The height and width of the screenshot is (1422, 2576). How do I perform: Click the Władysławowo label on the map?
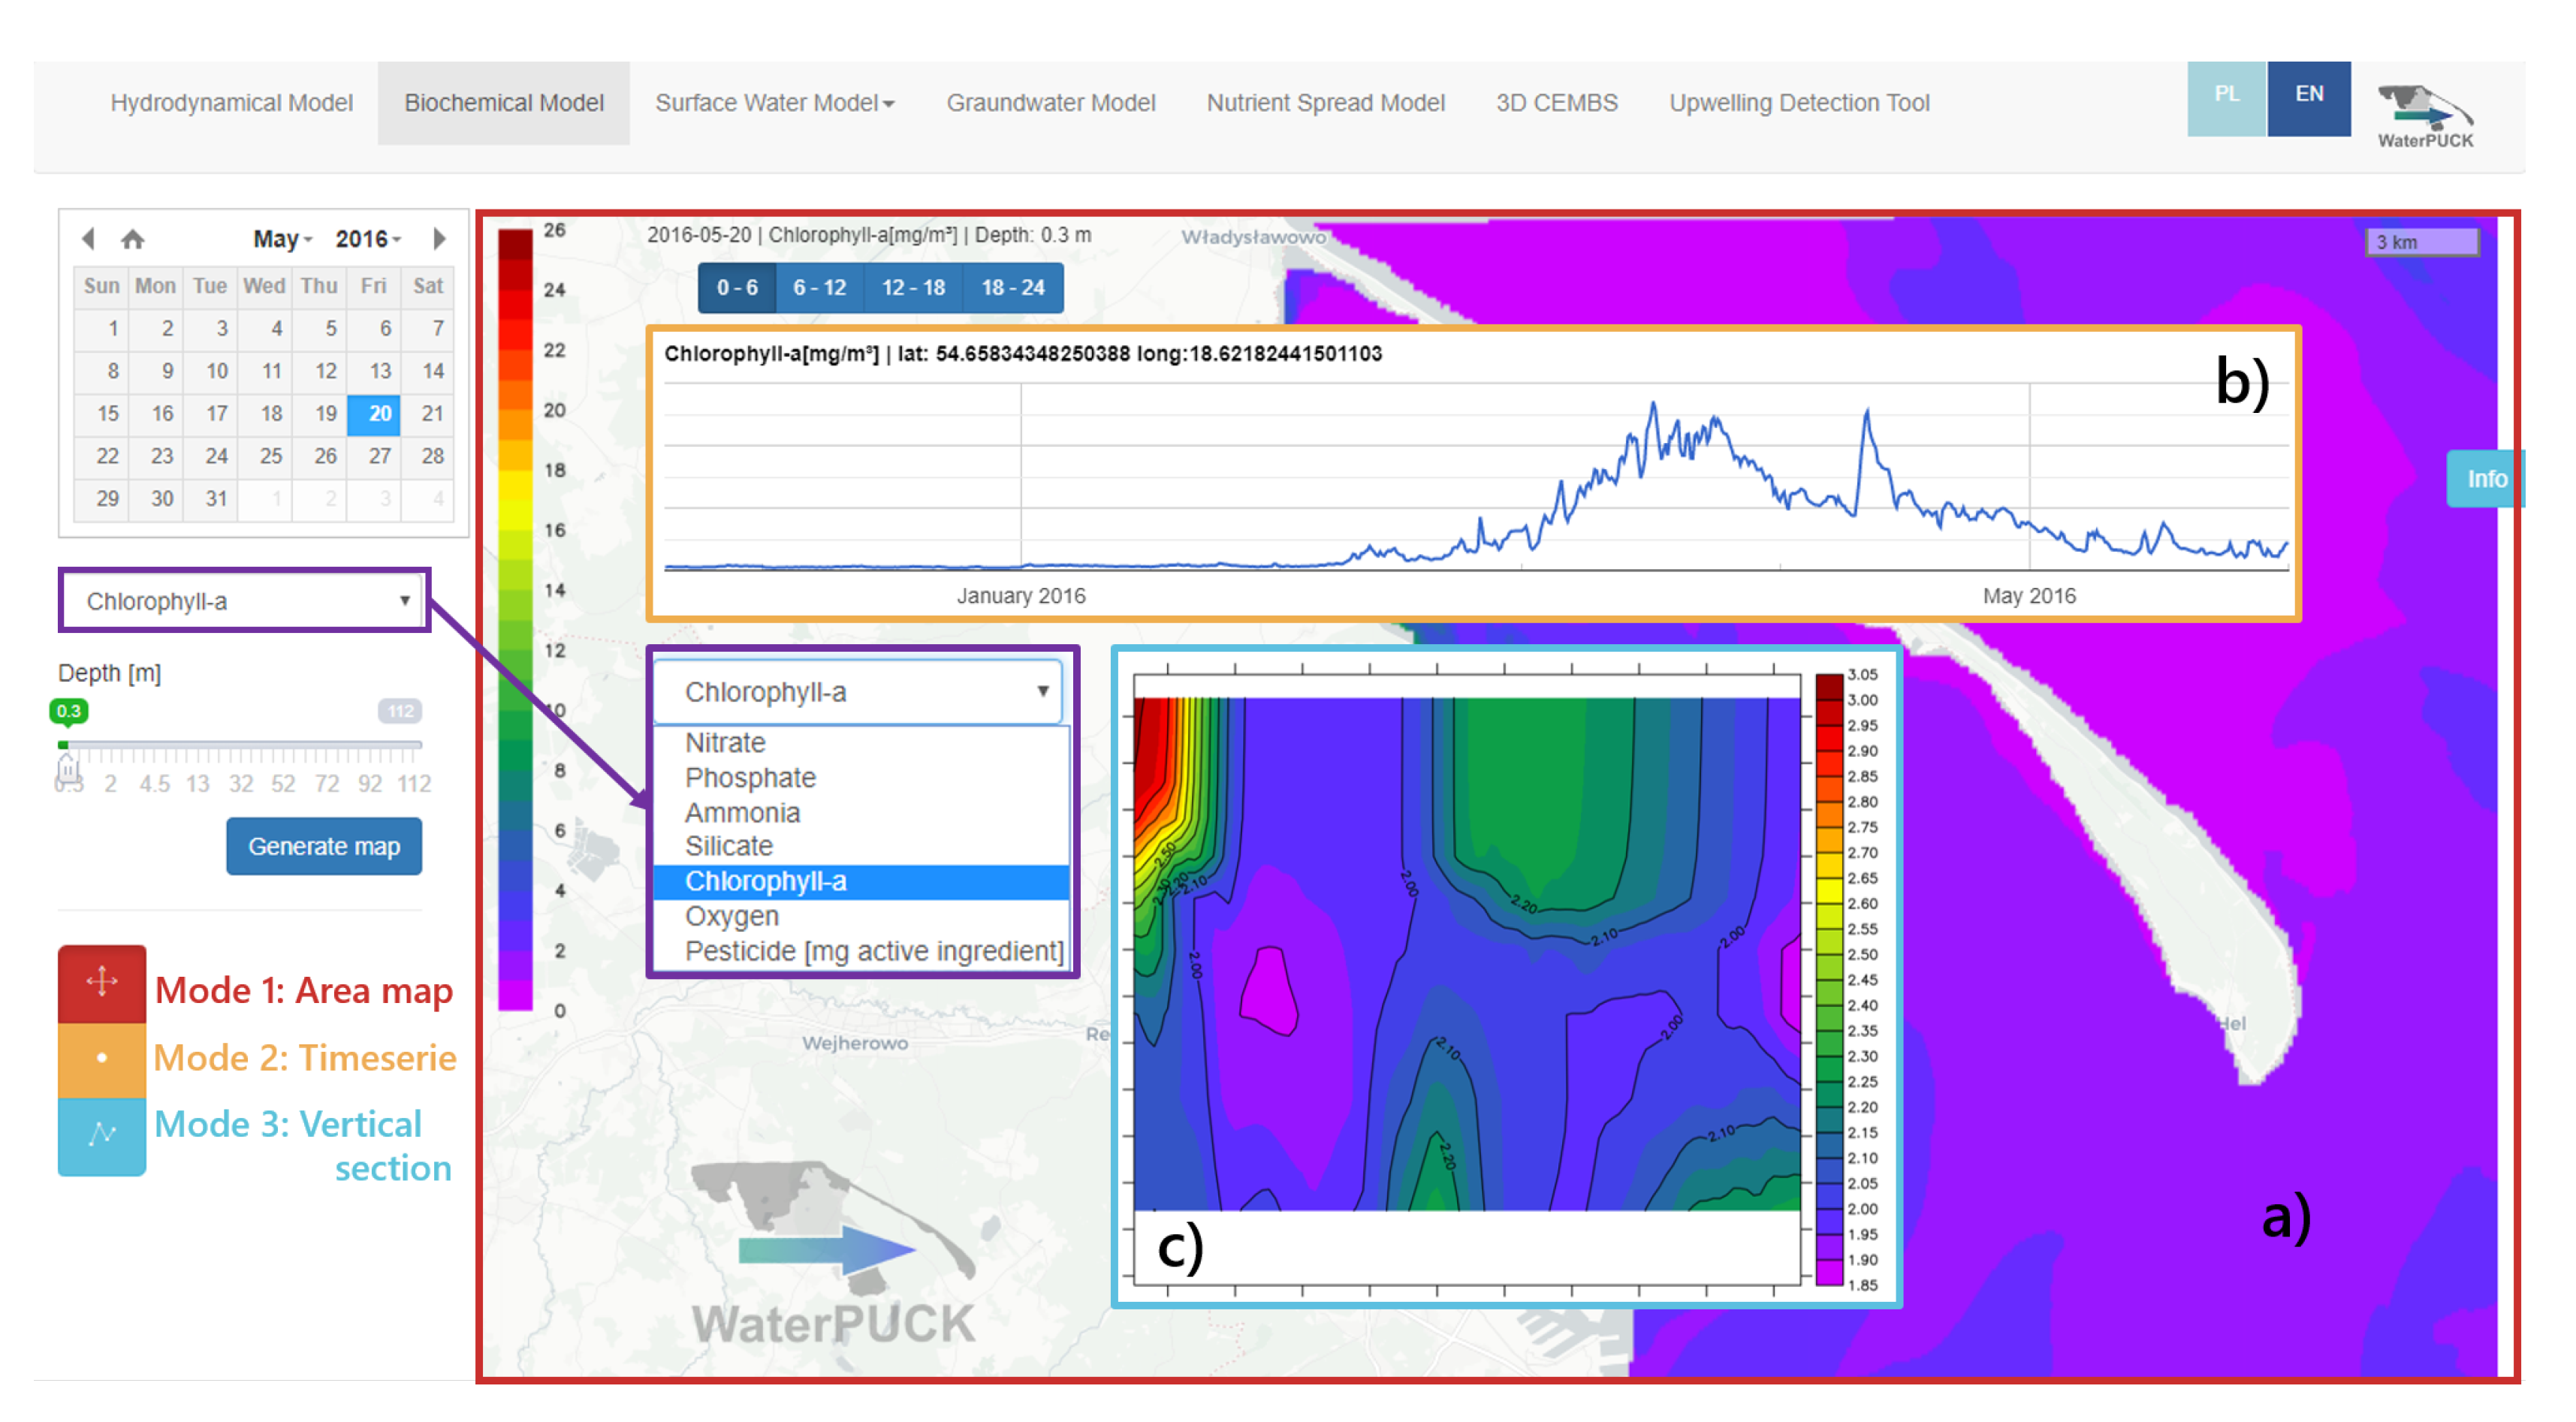(x=1254, y=237)
